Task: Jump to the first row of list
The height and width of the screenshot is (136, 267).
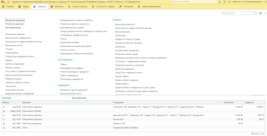Action: 253,133
